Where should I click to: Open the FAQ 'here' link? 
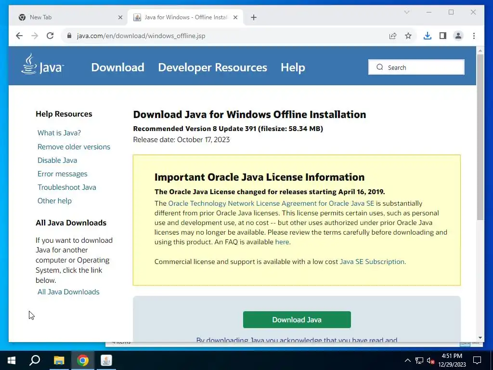(282, 242)
